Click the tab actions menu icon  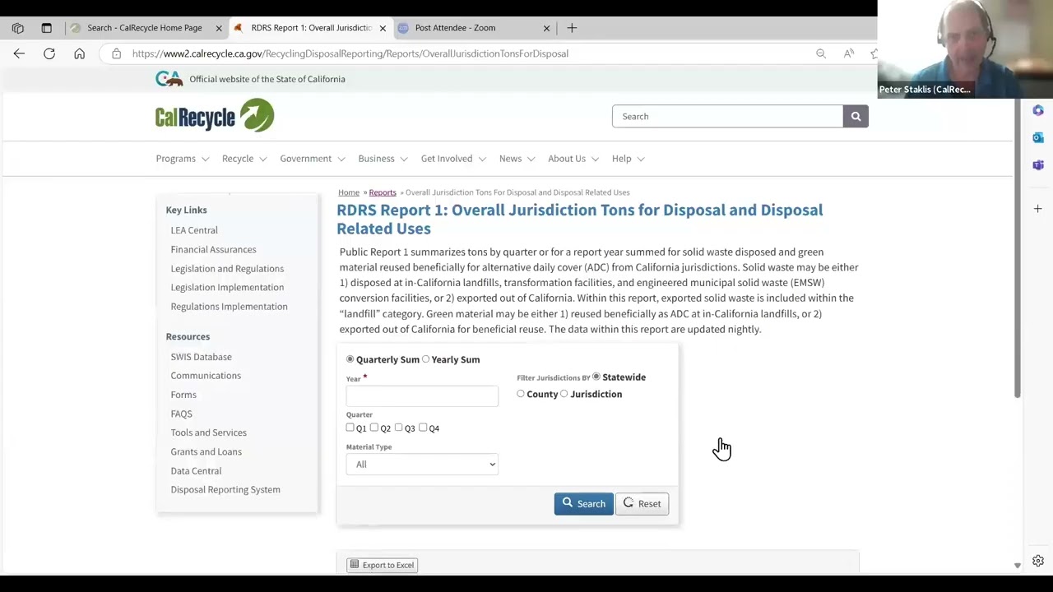click(46, 28)
